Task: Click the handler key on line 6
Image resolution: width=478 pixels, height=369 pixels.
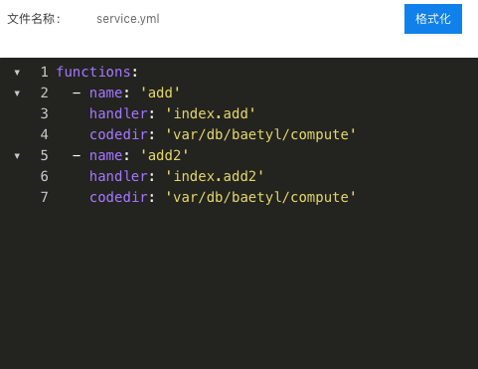Action: [118, 176]
